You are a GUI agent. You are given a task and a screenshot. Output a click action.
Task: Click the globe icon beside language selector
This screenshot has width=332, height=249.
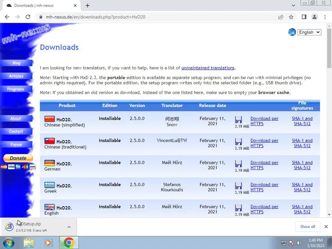[x=292, y=32]
